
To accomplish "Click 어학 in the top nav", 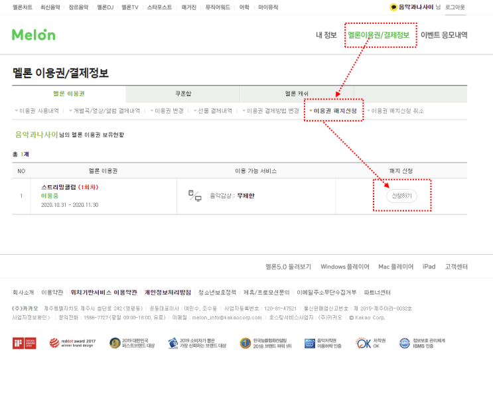I will [x=244, y=7].
